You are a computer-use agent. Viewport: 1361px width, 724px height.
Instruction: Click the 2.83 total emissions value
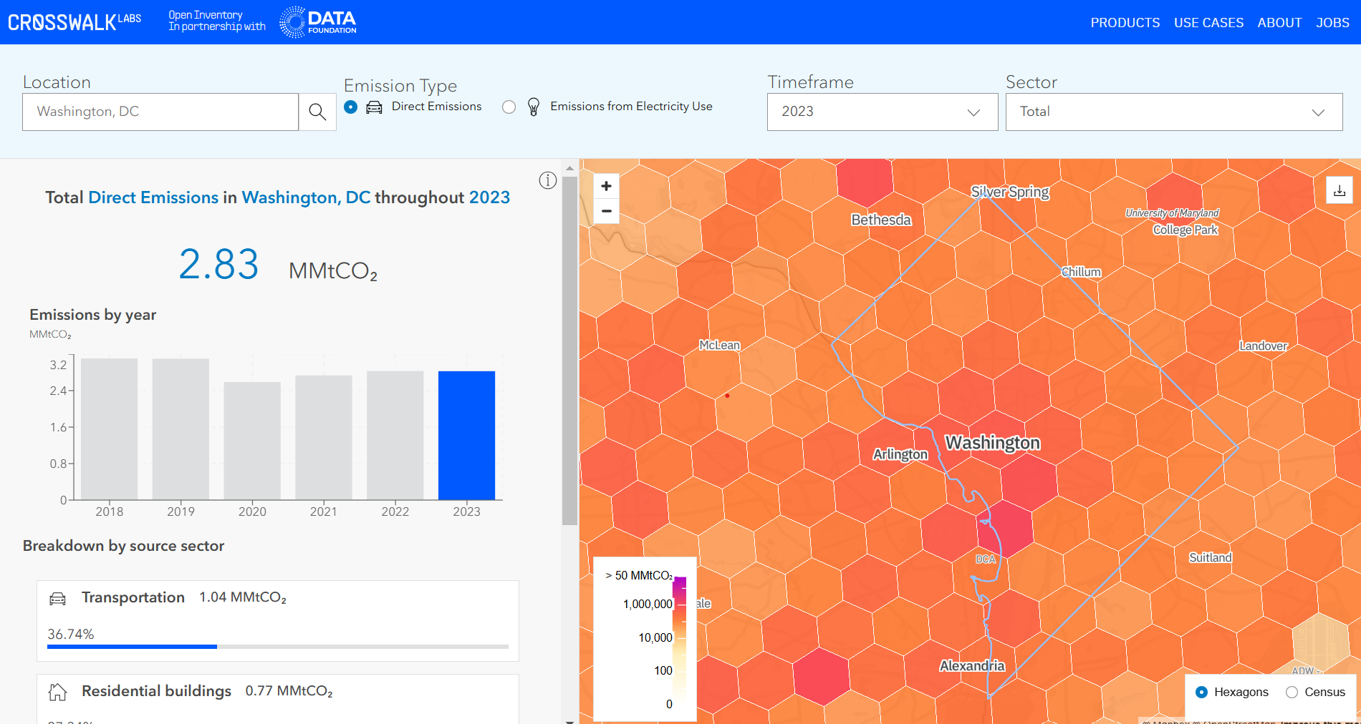218,264
